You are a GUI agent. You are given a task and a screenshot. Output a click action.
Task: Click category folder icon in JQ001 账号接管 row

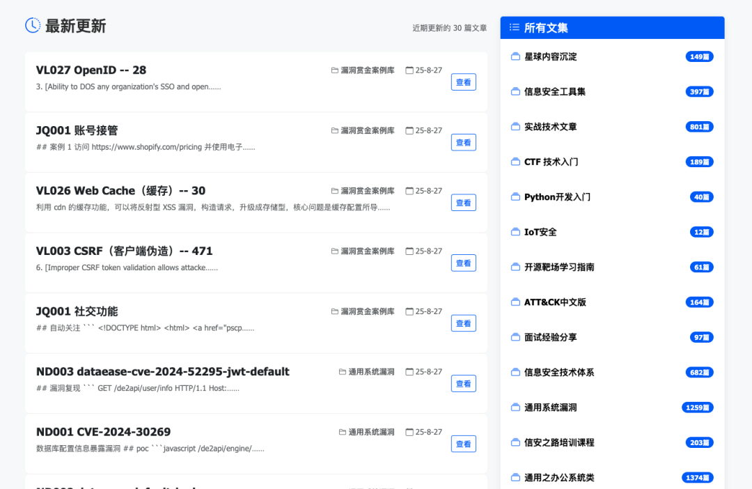pyautogui.click(x=335, y=130)
